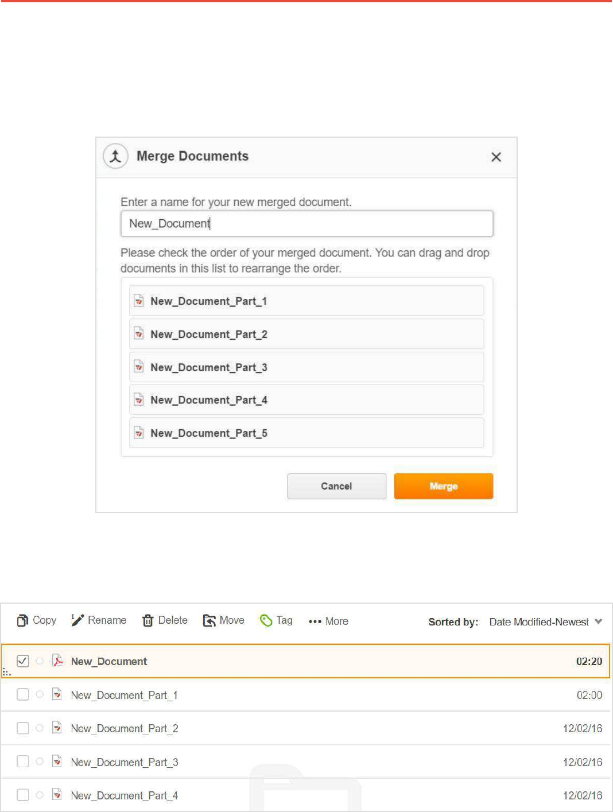Click the Tag icon
Screen dimensions: 613x812
click(266, 620)
